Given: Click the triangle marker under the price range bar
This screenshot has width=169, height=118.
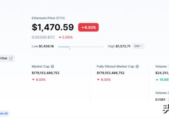Looking at the screenshot, I should [x=70, y=49].
